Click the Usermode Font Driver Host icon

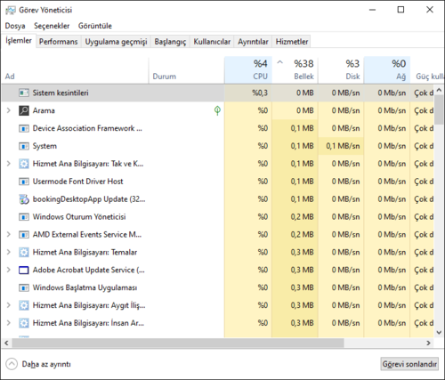coord(24,182)
